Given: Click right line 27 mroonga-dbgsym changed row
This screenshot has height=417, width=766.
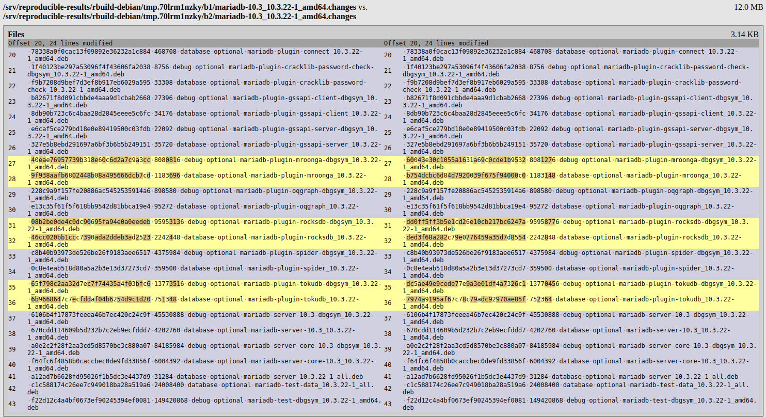Looking at the screenshot, I should 580,164.
